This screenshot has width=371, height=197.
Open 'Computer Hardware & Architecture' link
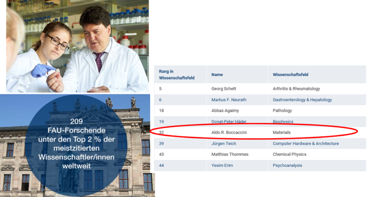(306, 144)
